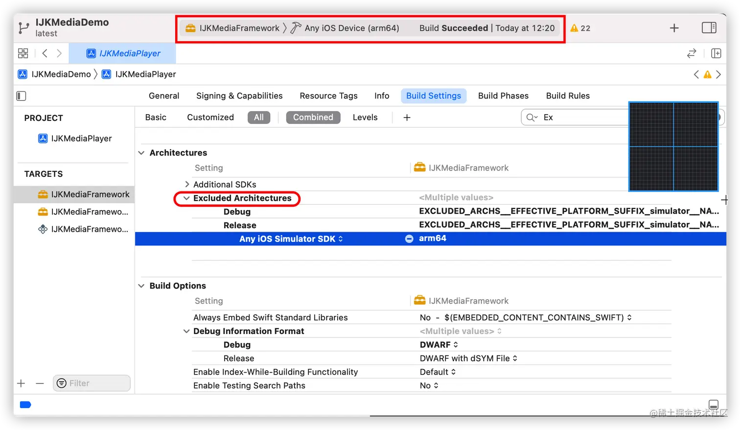Select the IJKMediaPlayer editor tab
Screen dimensions: 740x430
123,53
